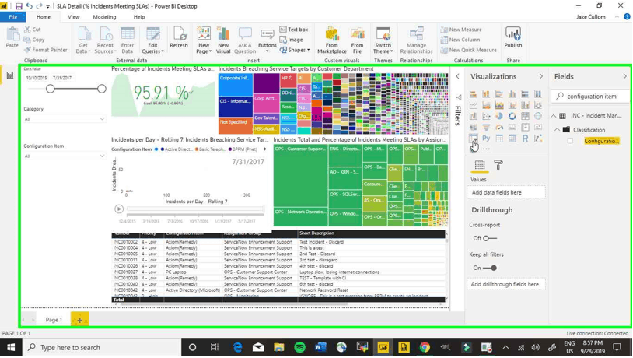Image resolution: width=633 pixels, height=358 pixels.
Task: Click the Publish button
Action: pos(513,38)
